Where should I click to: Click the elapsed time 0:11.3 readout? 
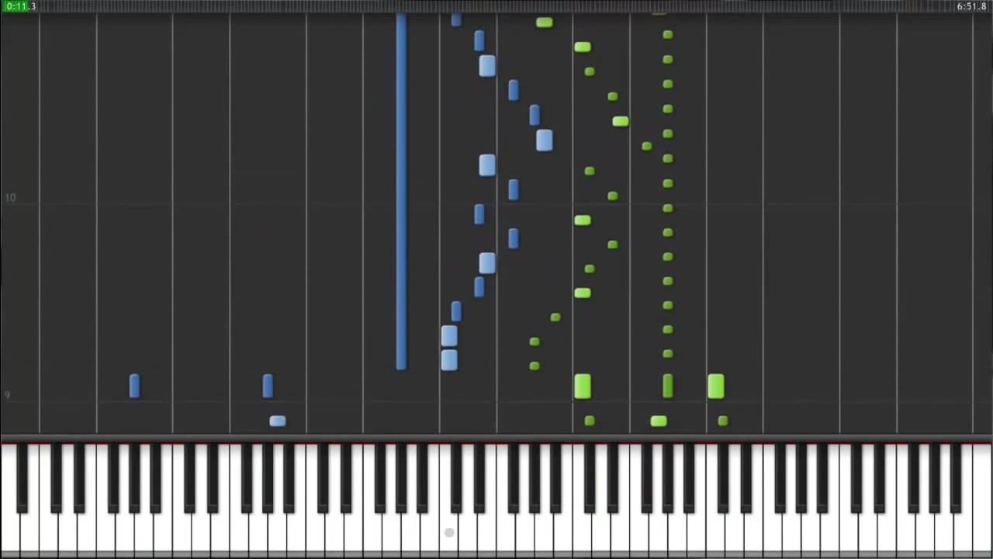point(19,6)
